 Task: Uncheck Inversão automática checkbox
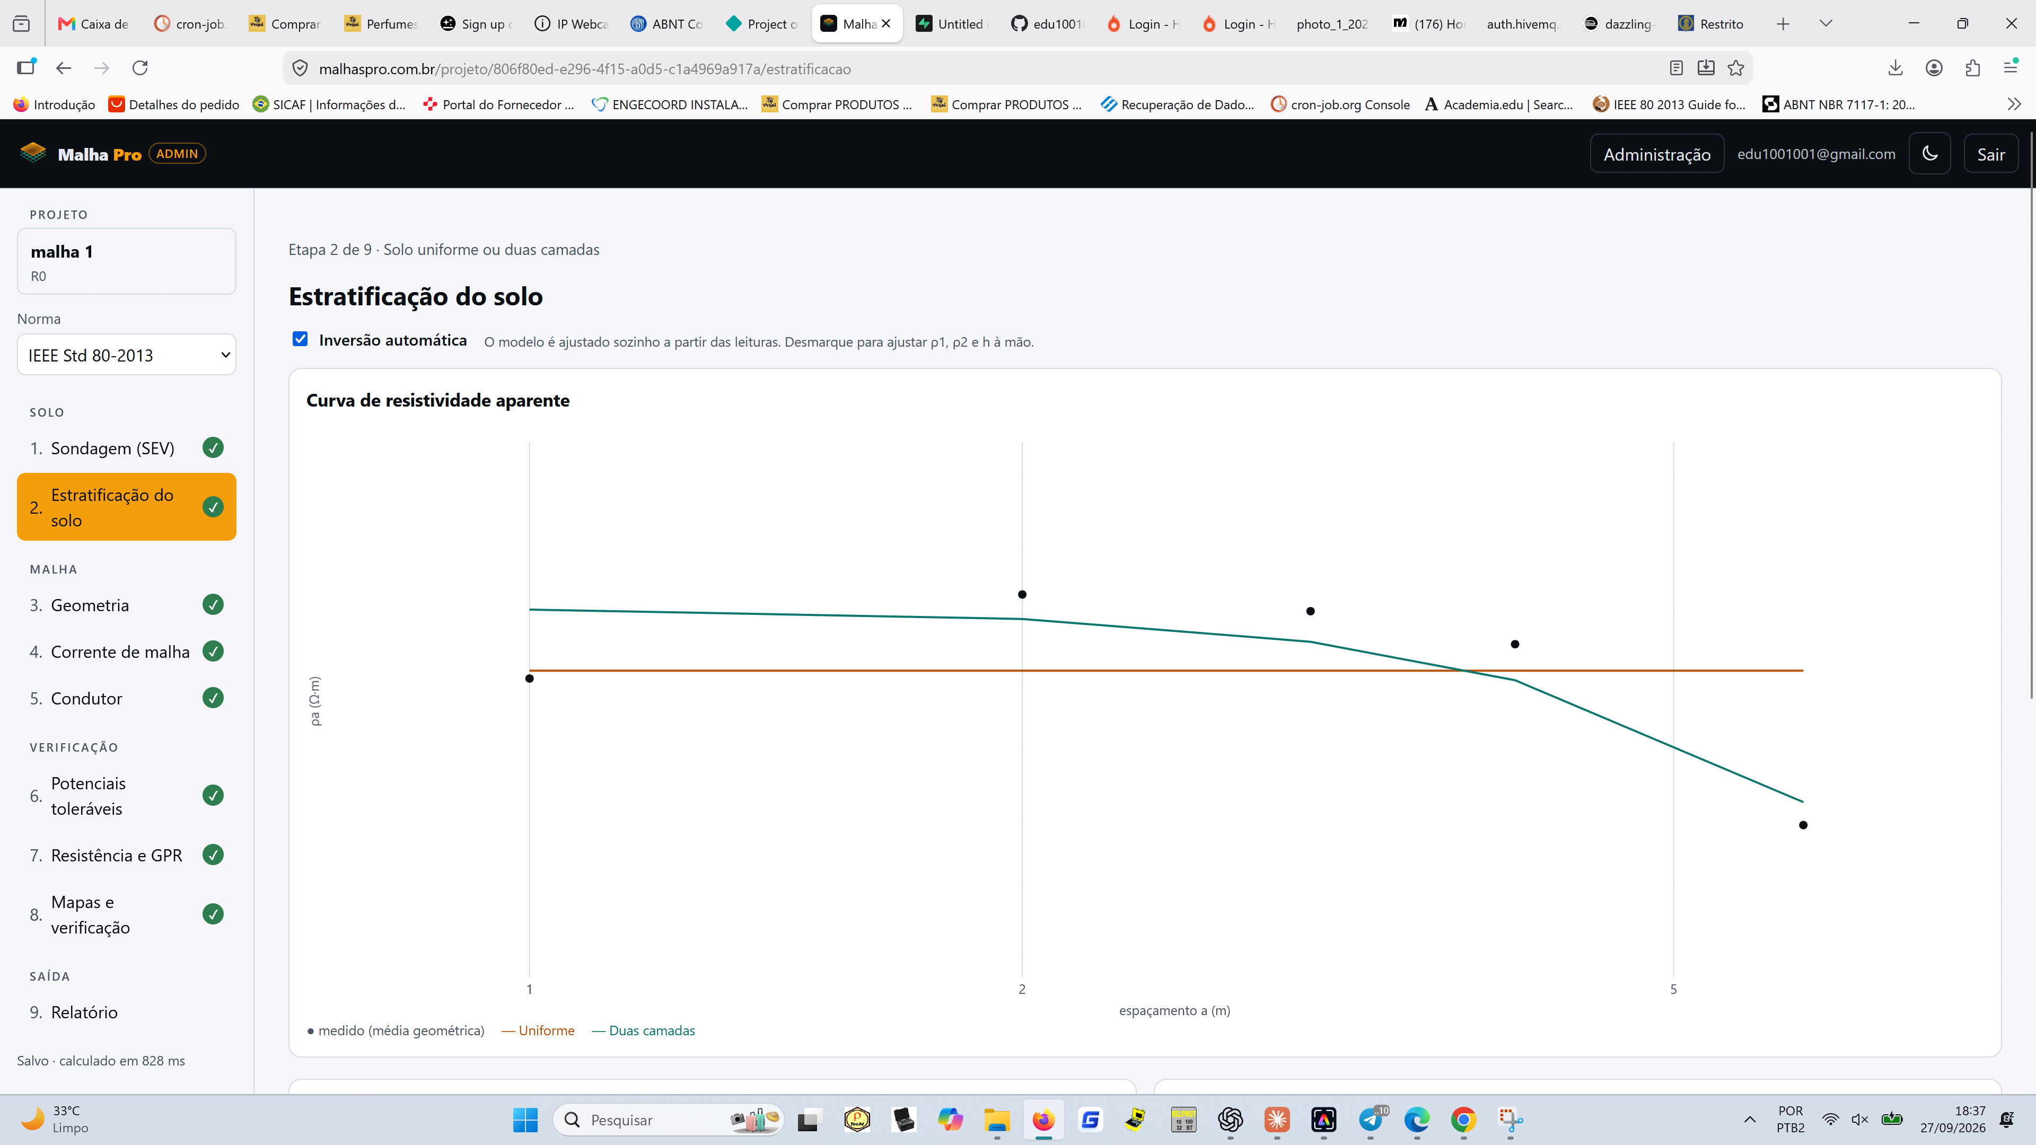pyautogui.click(x=300, y=339)
